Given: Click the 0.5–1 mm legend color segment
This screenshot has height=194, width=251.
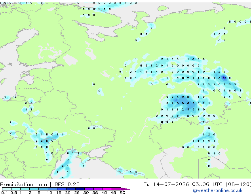Looking at the screenshot, I should 16,189.
